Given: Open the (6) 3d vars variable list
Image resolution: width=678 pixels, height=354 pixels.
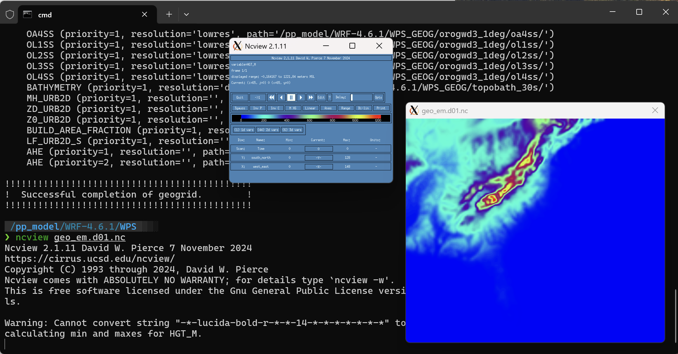Looking at the screenshot, I should (x=292, y=130).
